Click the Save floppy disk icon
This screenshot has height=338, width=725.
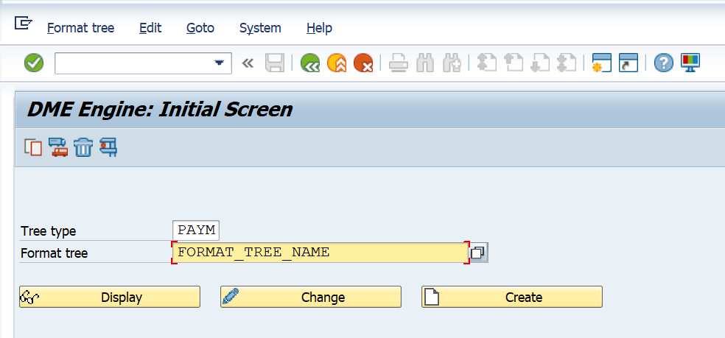[x=275, y=63]
